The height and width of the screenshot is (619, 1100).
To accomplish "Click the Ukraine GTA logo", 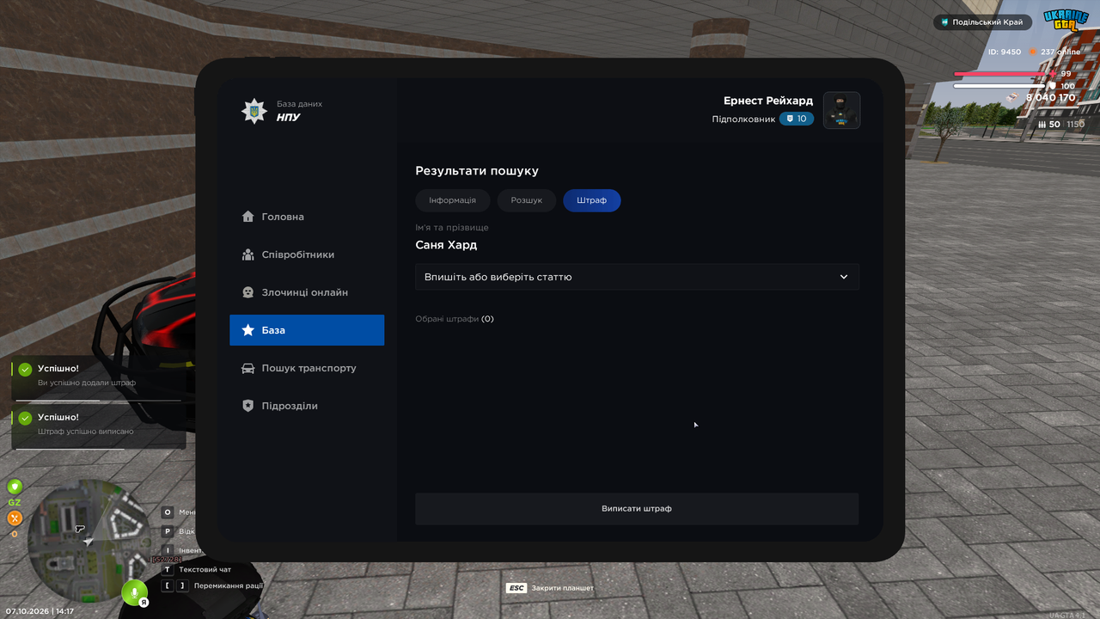I will click(1066, 21).
